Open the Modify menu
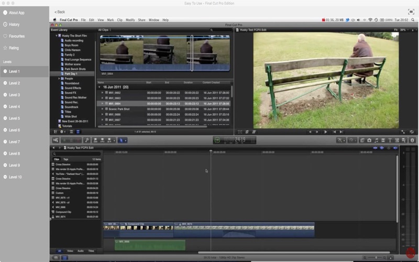Screen dimensions: 419x262 pyautogui.click(x=130, y=20)
